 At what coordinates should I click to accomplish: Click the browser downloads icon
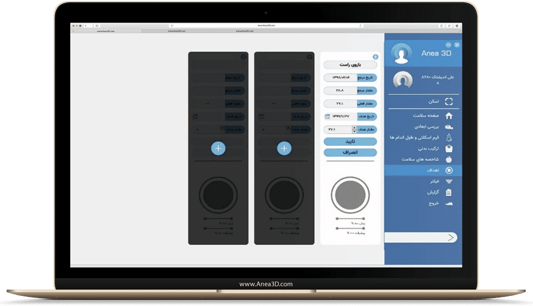click(457, 26)
